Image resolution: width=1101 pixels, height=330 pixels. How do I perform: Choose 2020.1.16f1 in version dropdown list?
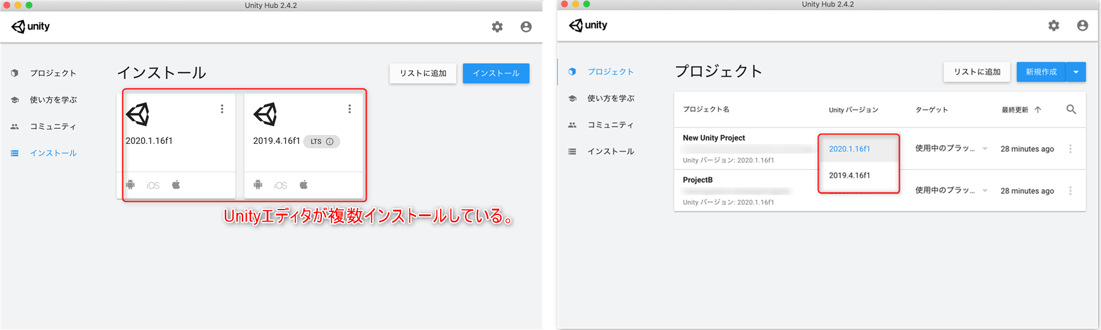[x=859, y=149]
